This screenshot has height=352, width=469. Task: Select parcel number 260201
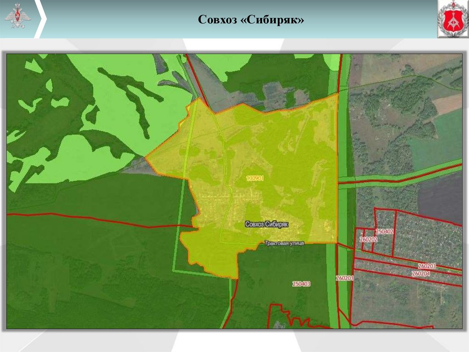point(344,278)
